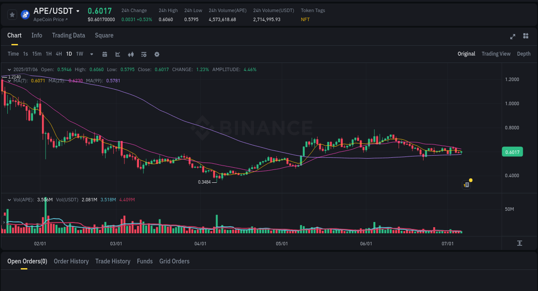The width and height of the screenshot is (538, 291).
Task: Open the APE/USDT pair dropdown
Action: pyautogui.click(x=78, y=11)
